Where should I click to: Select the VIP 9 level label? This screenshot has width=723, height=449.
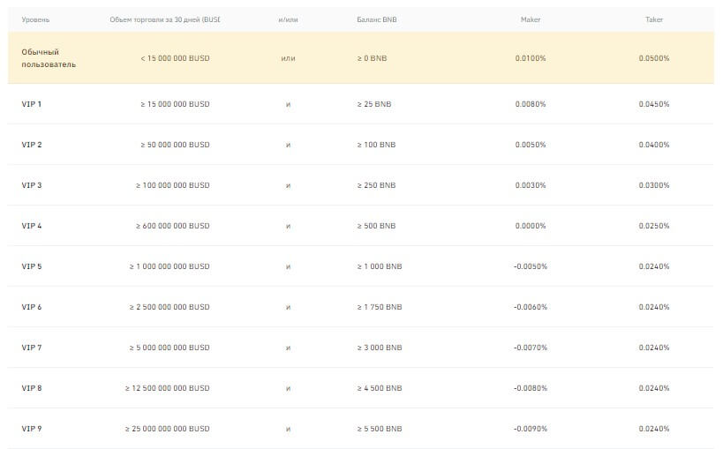[32, 429]
